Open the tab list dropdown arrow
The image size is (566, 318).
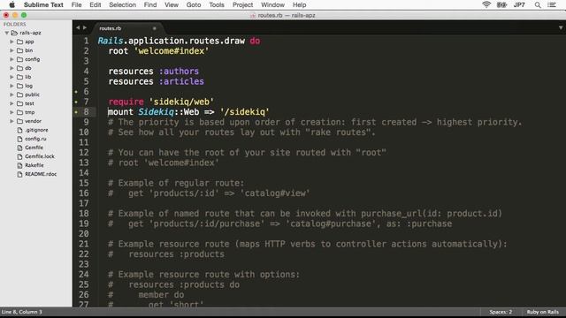(560, 27)
